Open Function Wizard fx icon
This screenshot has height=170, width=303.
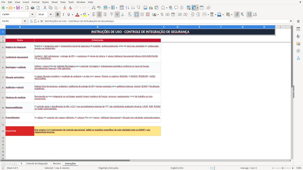pyautogui.click(x=31, y=21)
